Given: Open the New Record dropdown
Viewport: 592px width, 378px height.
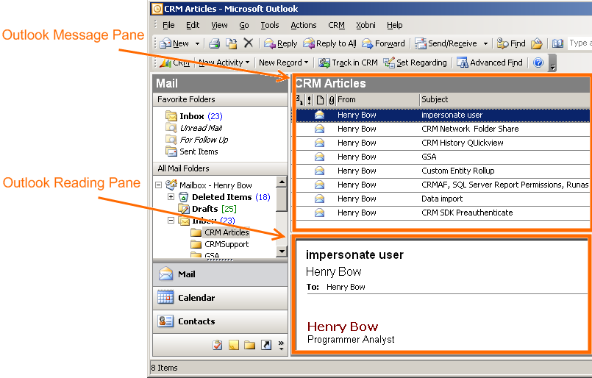Looking at the screenshot, I should 284,63.
